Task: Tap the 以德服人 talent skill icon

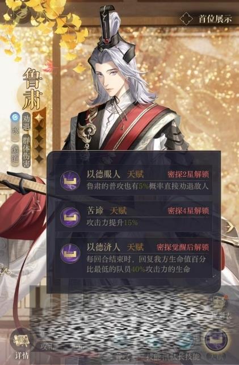Action: coord(70,180)
